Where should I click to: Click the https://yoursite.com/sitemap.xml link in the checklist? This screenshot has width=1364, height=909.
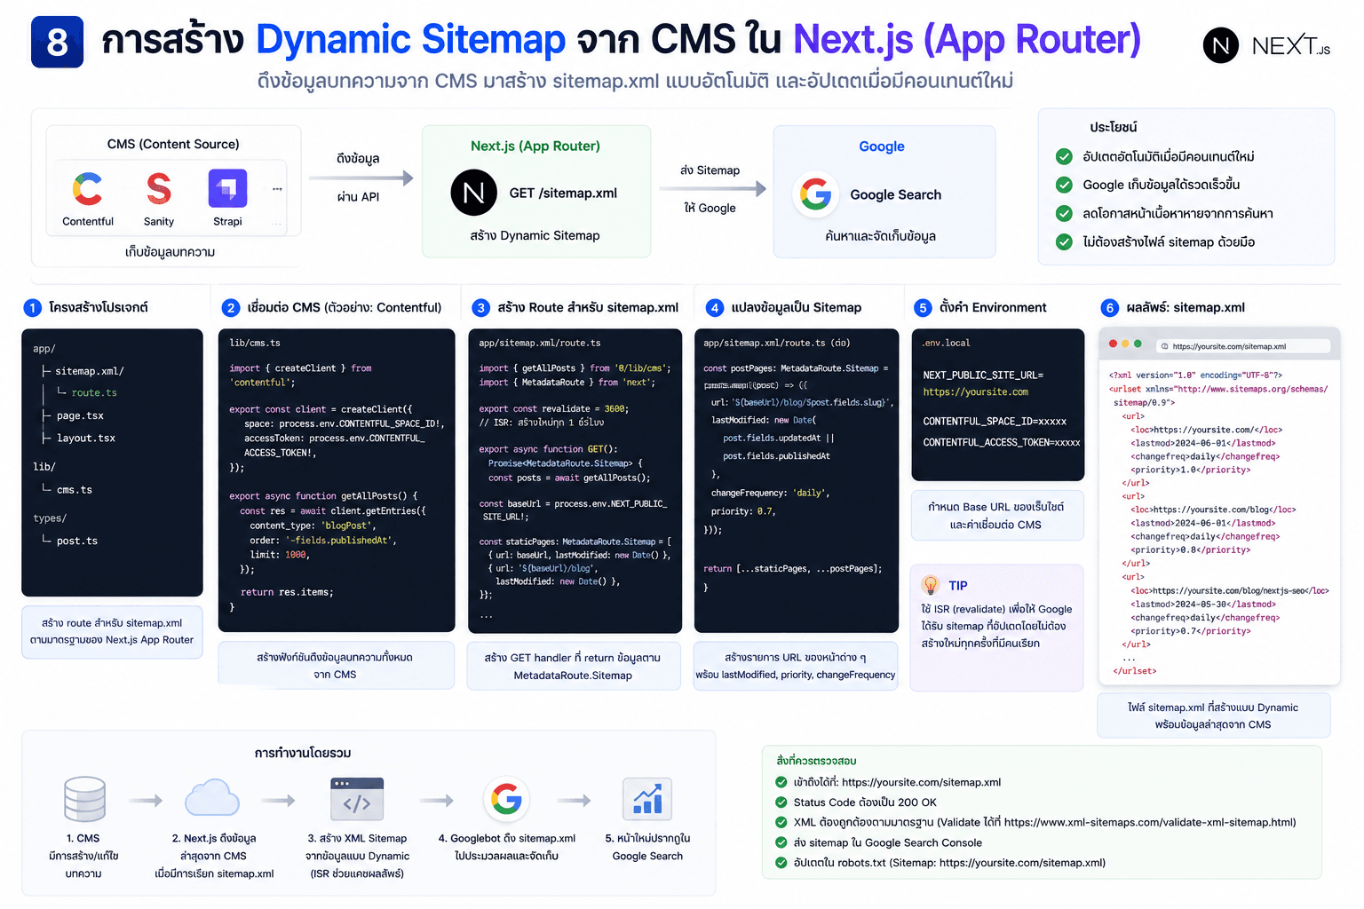(921, 782)
